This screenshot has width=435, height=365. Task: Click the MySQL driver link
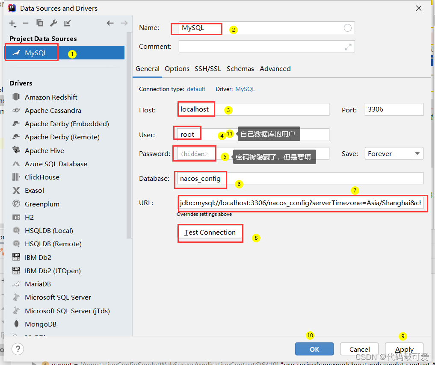(245, 89)
